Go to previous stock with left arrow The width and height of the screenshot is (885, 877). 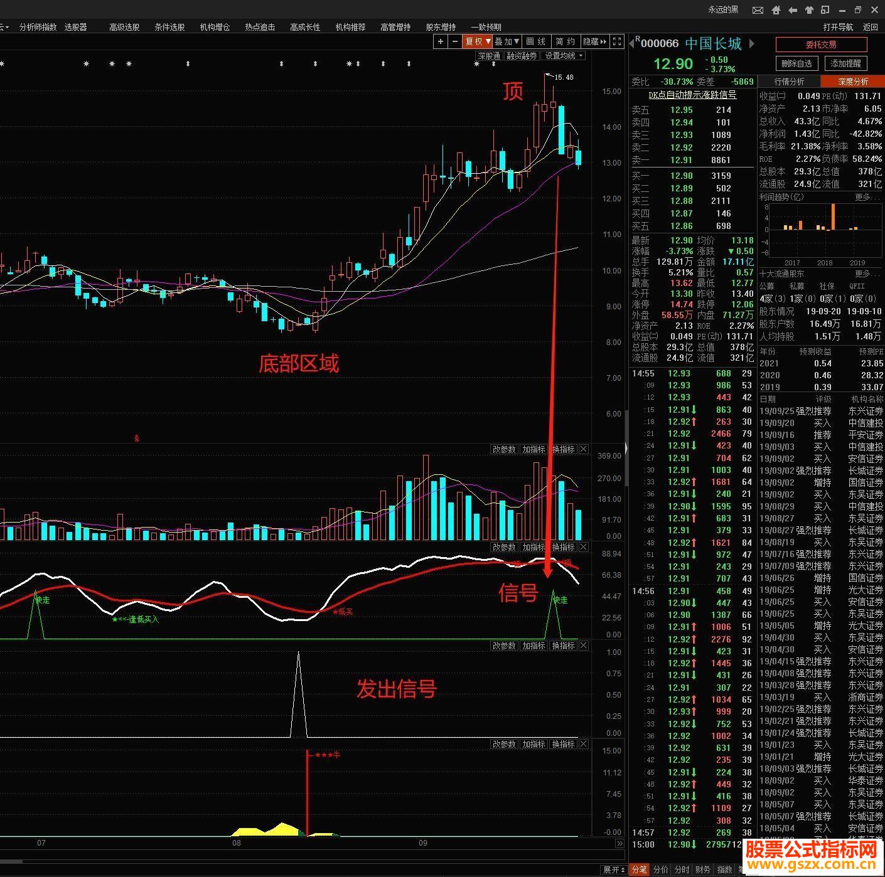pyautogui.click(x=632, y=43)
